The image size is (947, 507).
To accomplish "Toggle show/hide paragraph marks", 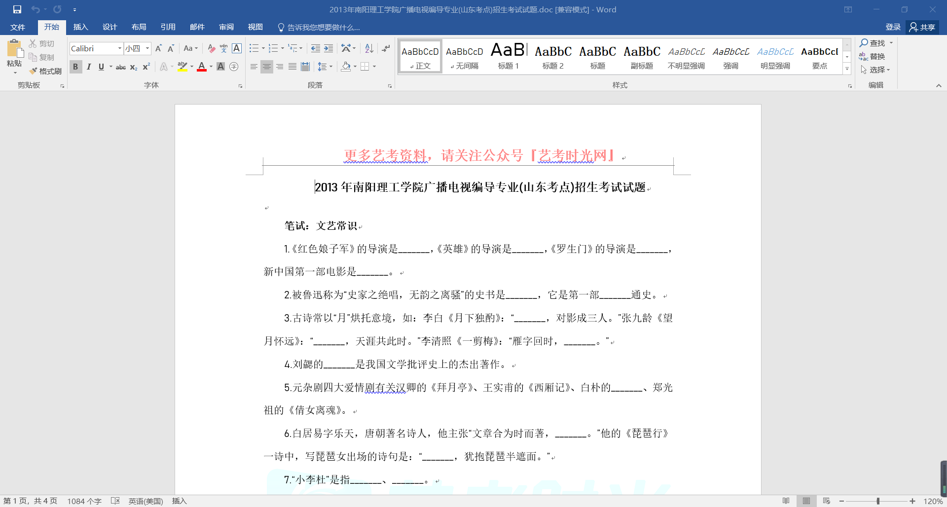I will tap(386, 48).
